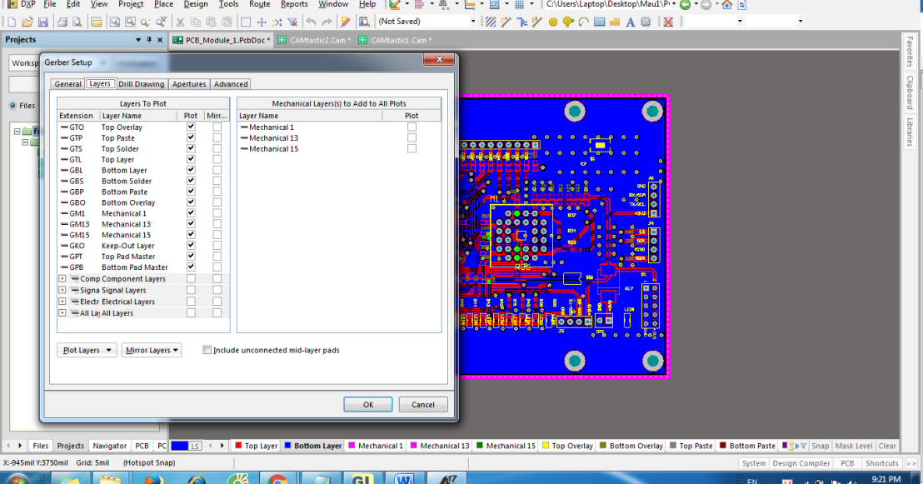Click the Clear button at bottom right
Image resolution: width=923 pixels, height=484 pixels.
[x=887, y=446]
